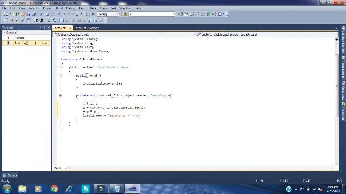Open the Edit menu

12,8
